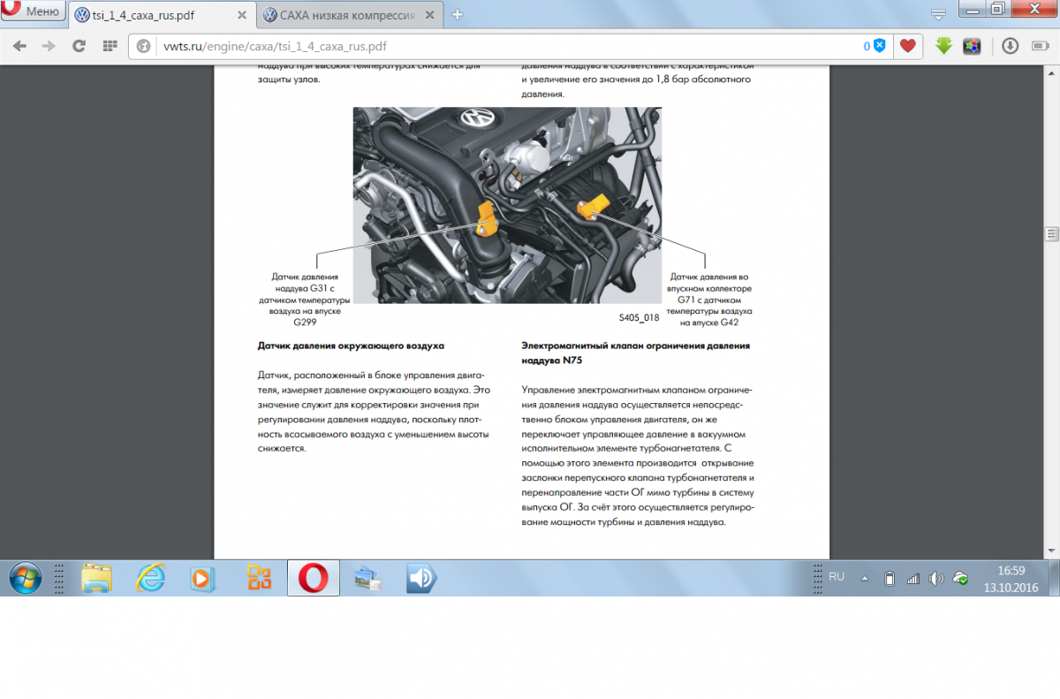Show hidden tray icons
The height and width of the screenshot is (699, 1060).
pos(865,579)
